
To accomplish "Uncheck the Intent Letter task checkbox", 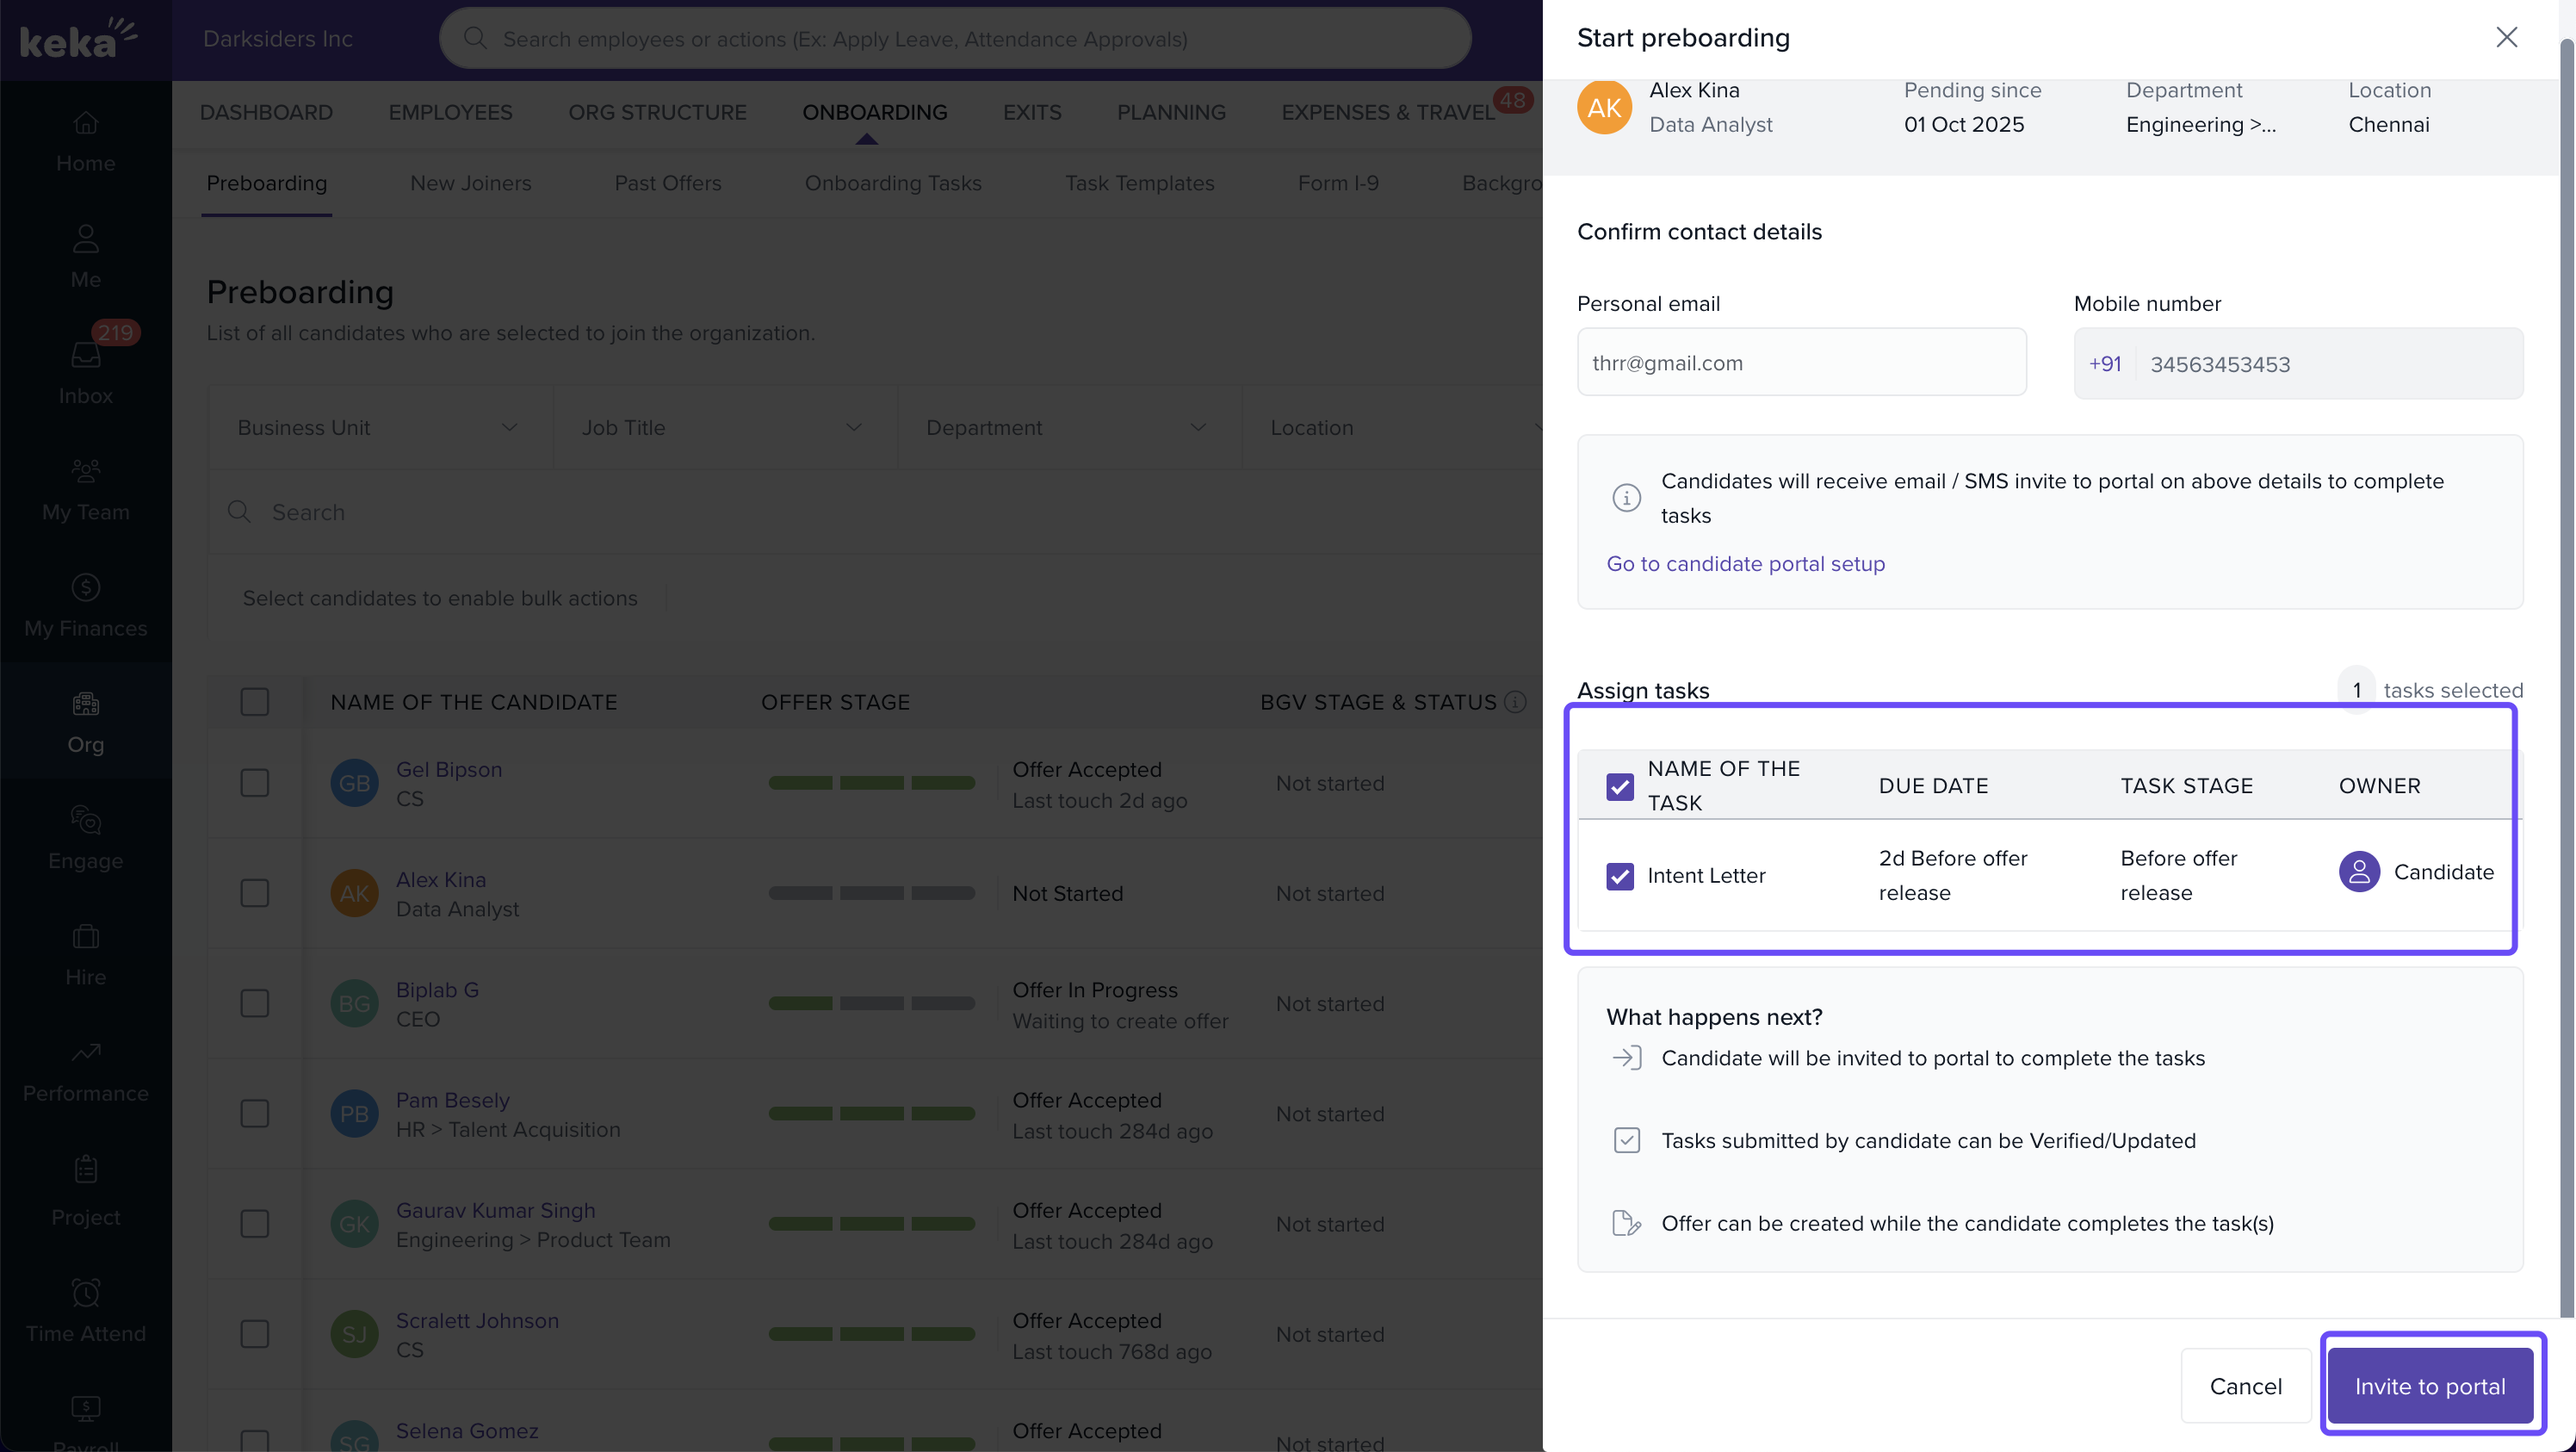I will click(1619, 876).
